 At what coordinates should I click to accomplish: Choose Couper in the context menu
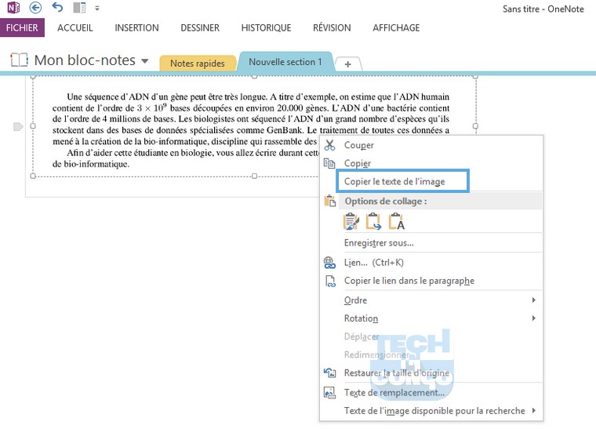coord(359,145)
